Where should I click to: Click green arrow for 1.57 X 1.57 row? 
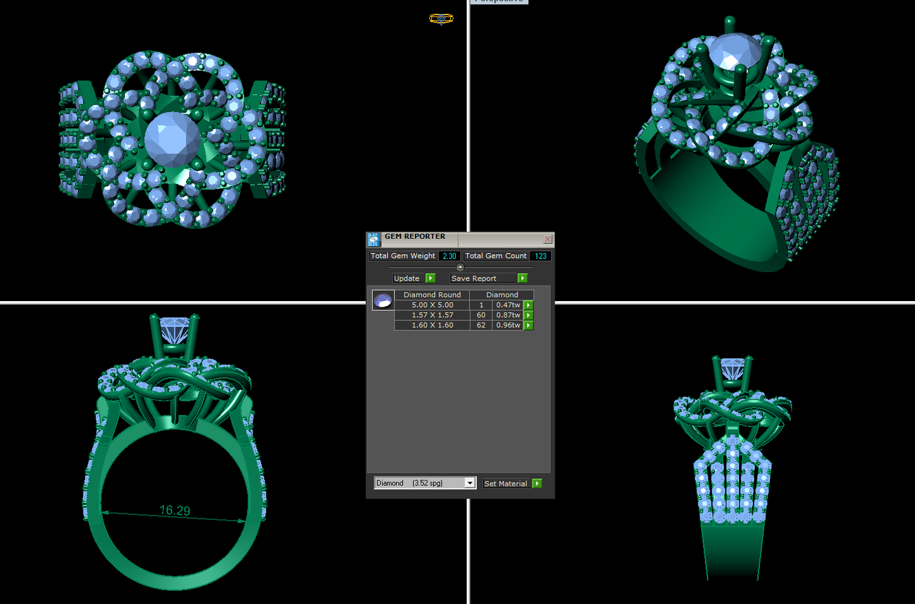click(x=529, y=315)
